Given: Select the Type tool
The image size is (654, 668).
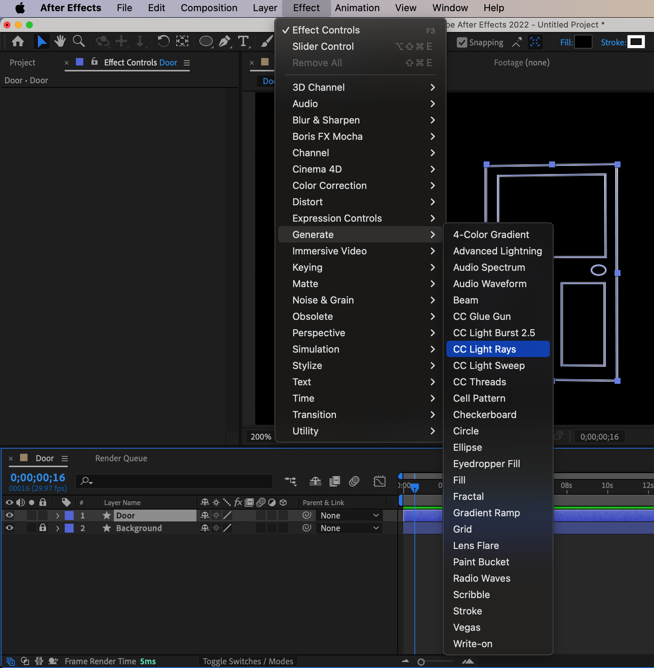Looking at the screenshot, I should click(243, 41).
